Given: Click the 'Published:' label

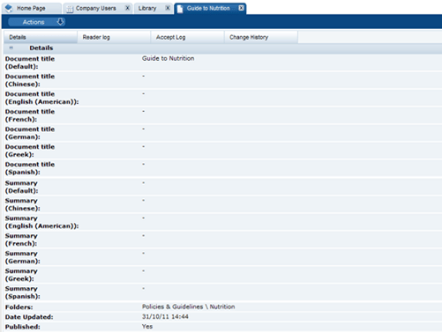Looking at the screenshot, I should (22, 327).
